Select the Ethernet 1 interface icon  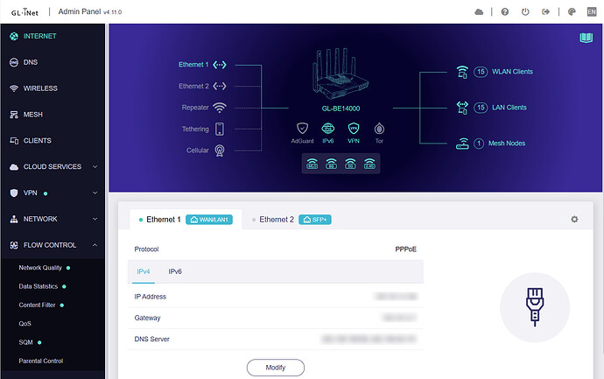(220, 65)
